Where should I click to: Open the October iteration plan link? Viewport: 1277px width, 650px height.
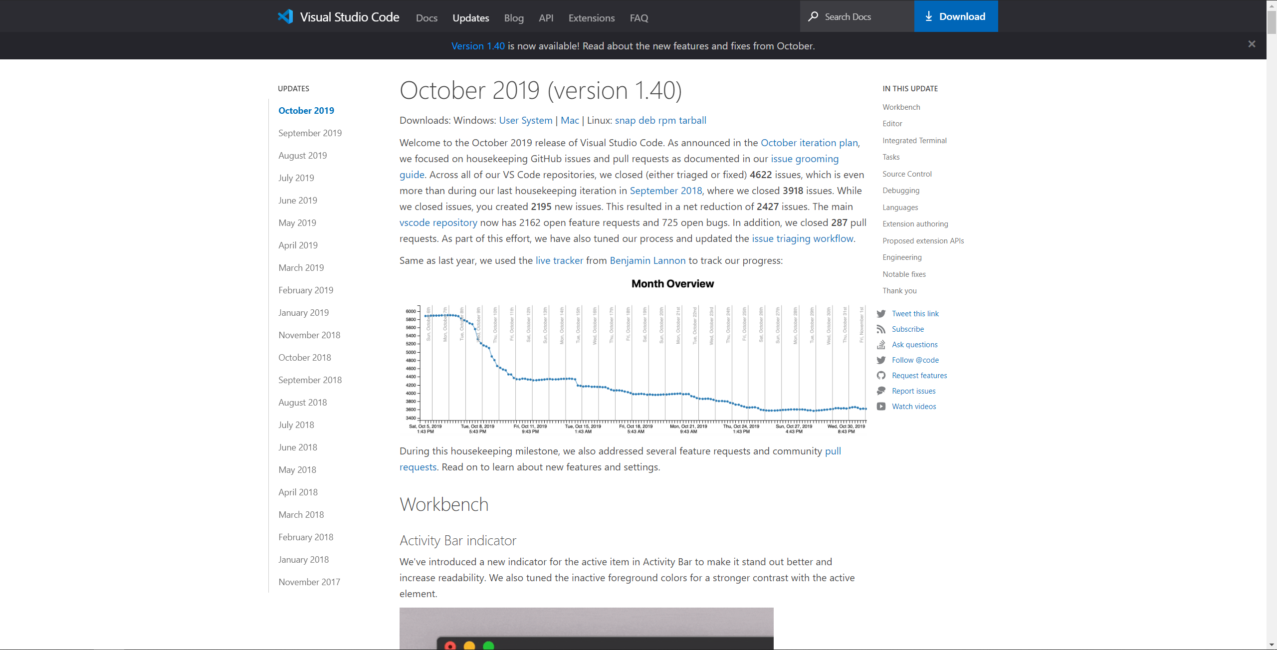(808, 142)
